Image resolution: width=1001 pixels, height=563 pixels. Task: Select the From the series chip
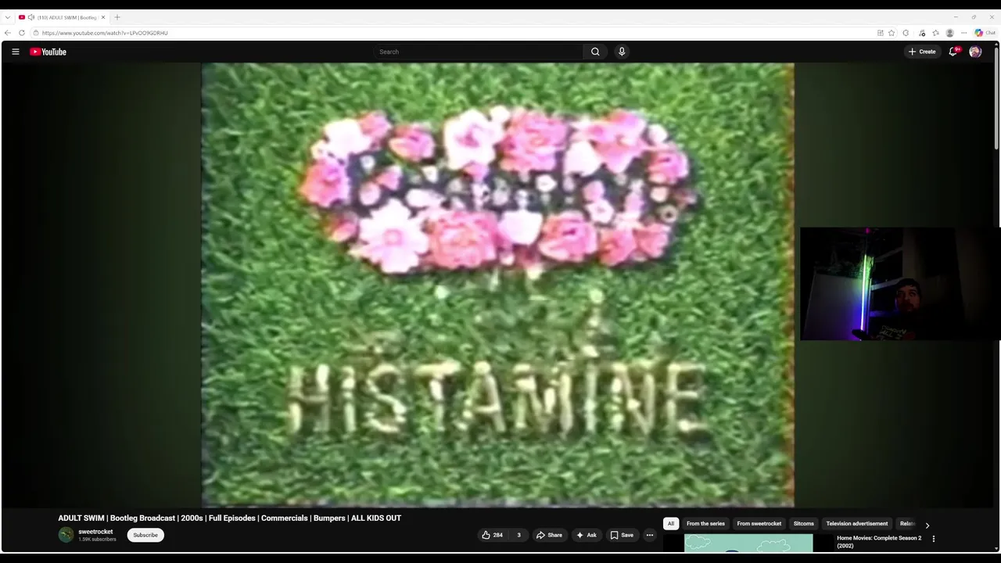pyautogui.click(x=705, y=524)
